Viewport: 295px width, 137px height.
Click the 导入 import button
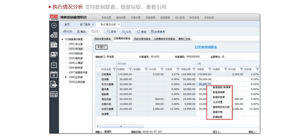pyautogui.click(x=96, y=31)
